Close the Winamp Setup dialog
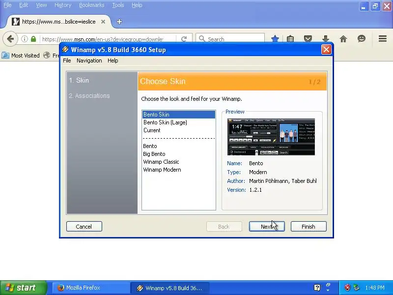The height and width of the screenshot is (295, 393). (326, 50)
